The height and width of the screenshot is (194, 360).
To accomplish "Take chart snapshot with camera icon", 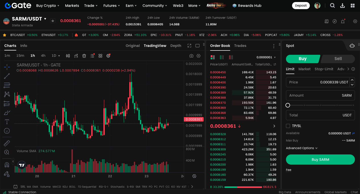I will (191, 56).
